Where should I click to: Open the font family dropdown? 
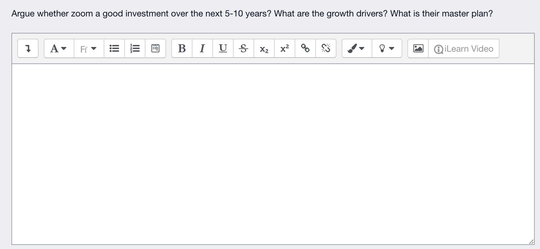(89, 48)
